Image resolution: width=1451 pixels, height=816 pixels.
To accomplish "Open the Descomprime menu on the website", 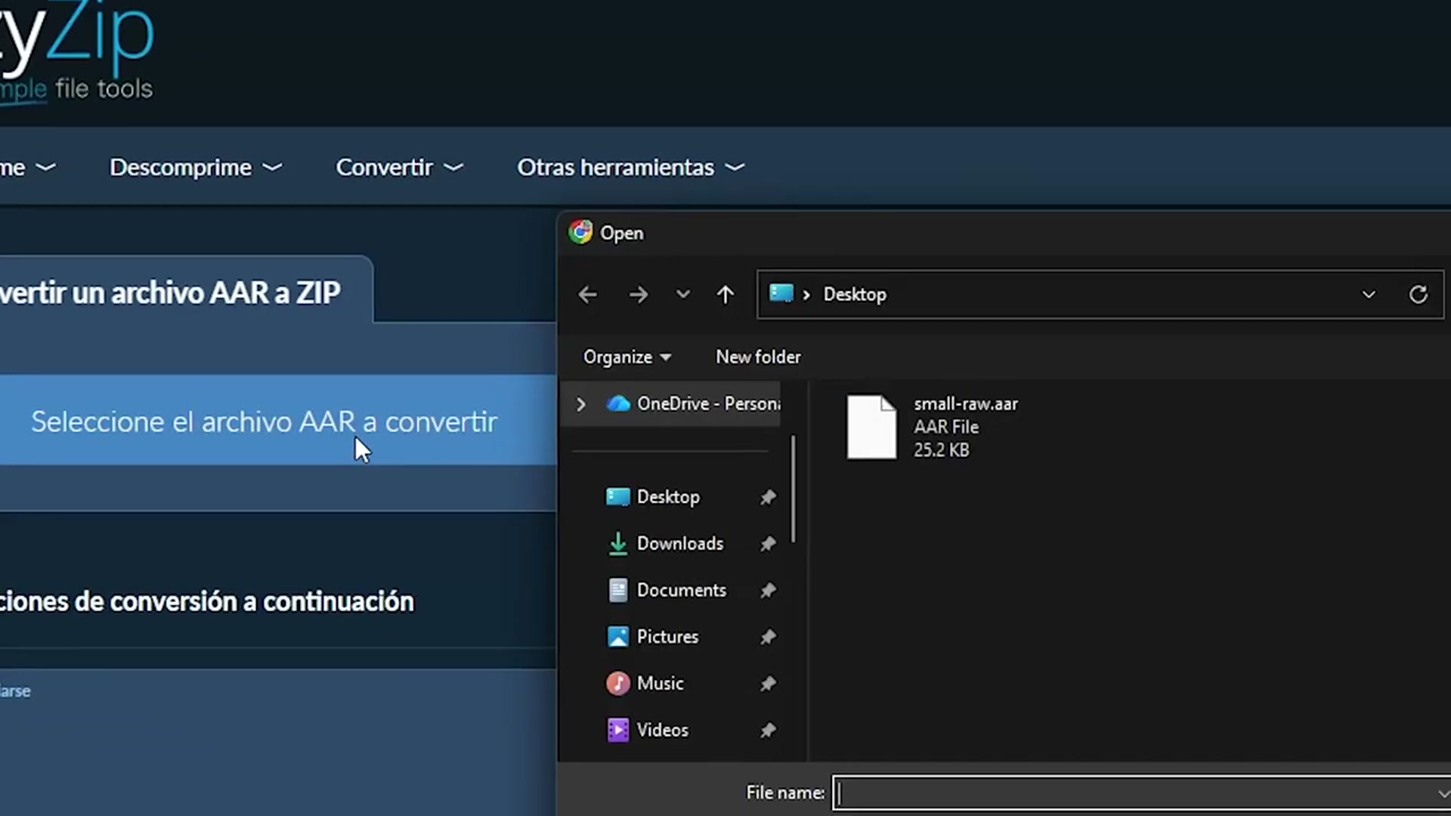I will tap(196, 167).
